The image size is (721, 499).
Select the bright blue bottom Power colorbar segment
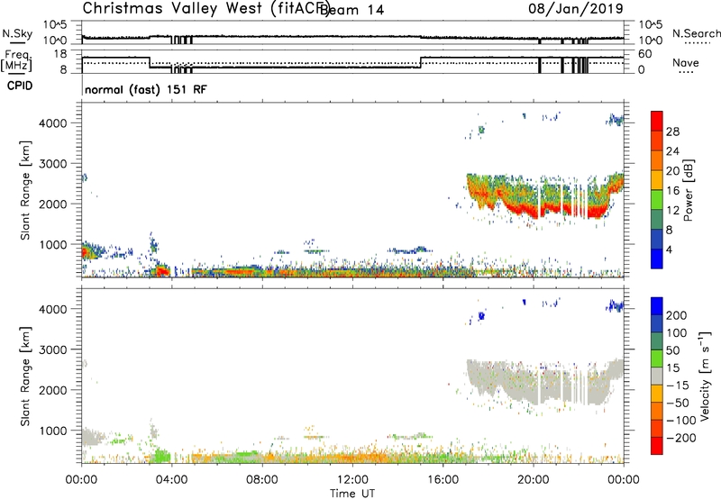[x=657, y=259]
